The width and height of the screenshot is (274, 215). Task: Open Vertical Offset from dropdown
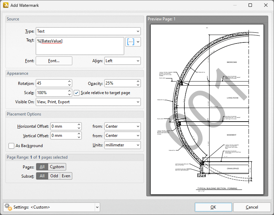pos(123,136)
